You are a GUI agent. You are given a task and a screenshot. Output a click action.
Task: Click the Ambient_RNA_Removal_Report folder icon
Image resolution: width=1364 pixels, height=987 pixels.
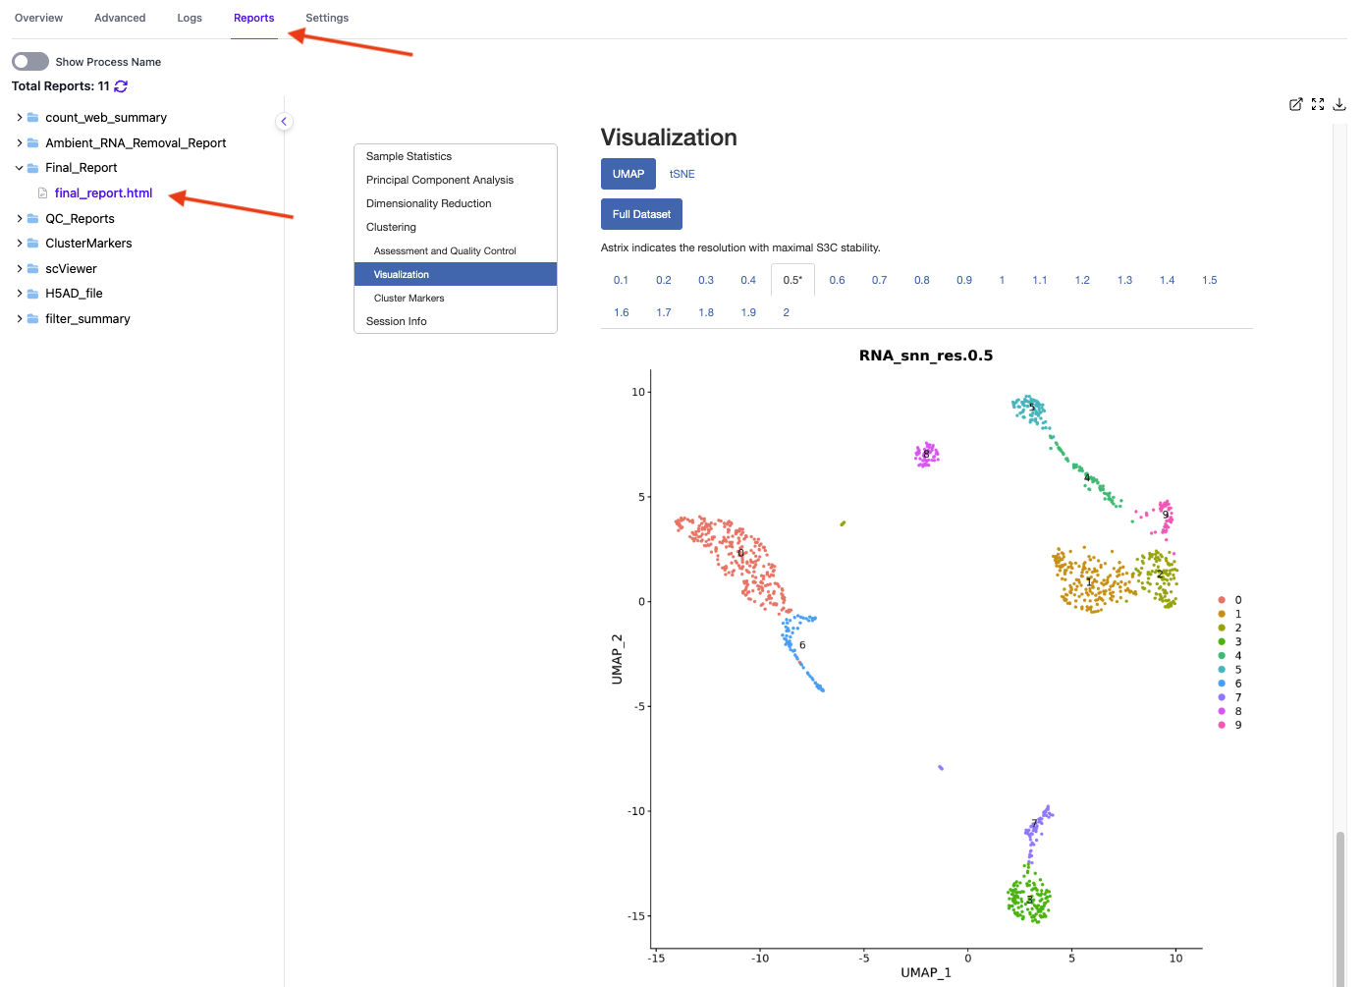[32, 143]
